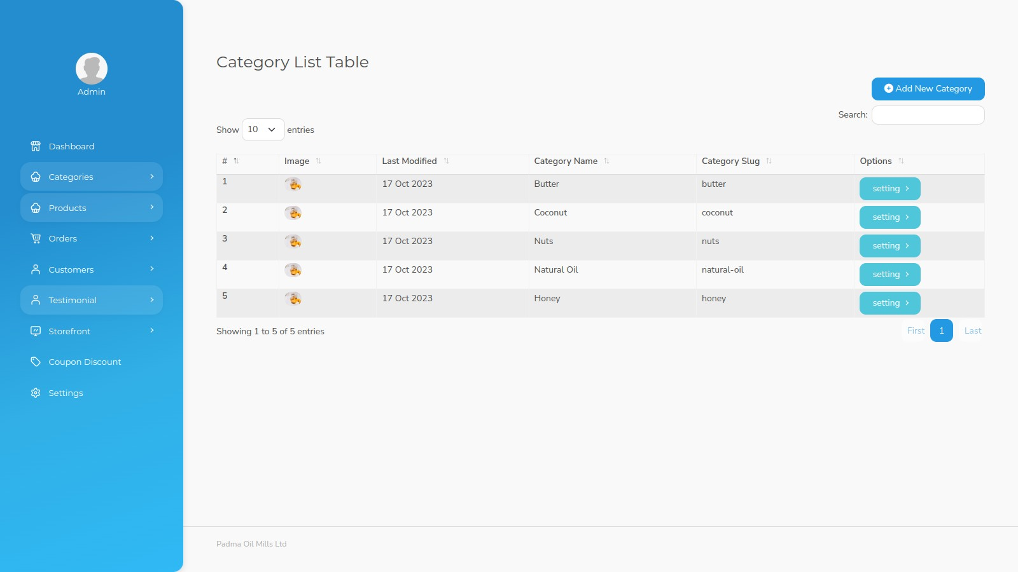Open the Settings gear icon
This screenshot has height=572, width=1018.
click(36, 393)
